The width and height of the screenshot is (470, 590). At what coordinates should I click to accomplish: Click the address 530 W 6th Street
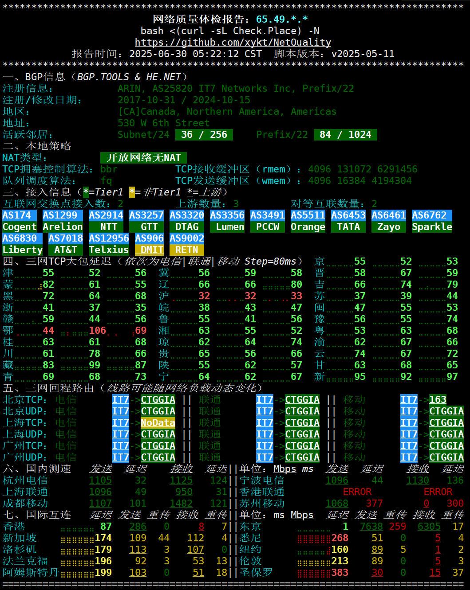163,123
